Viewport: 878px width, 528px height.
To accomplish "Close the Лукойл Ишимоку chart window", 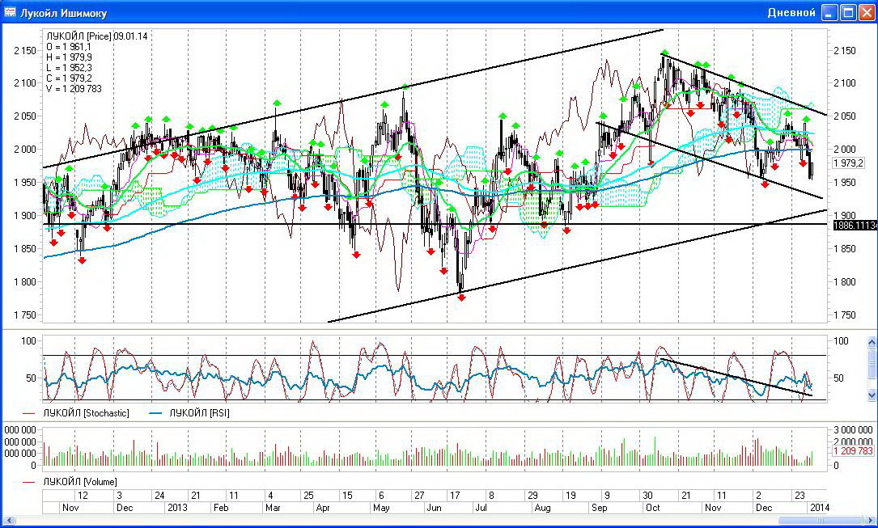I will coord(867,12).
